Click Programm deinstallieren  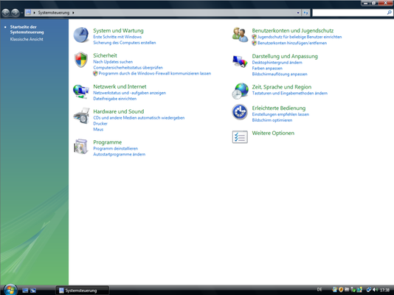click(115, 148)
